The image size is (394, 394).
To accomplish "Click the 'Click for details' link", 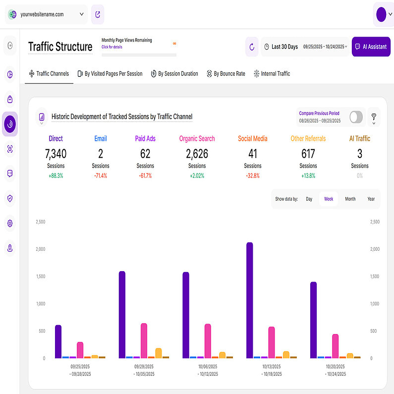I will pos(112,47).
